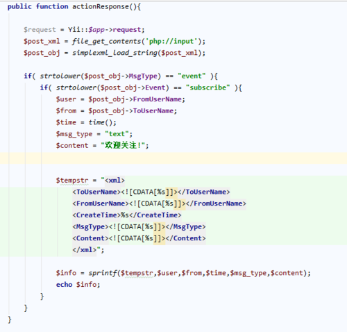
Task: Click the ToUserName property on $from line
Action: (x=153, y=110)
